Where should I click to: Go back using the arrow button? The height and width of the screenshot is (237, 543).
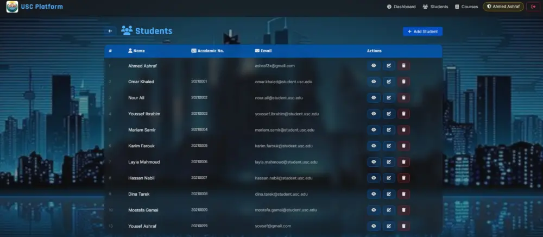(110, 31)
